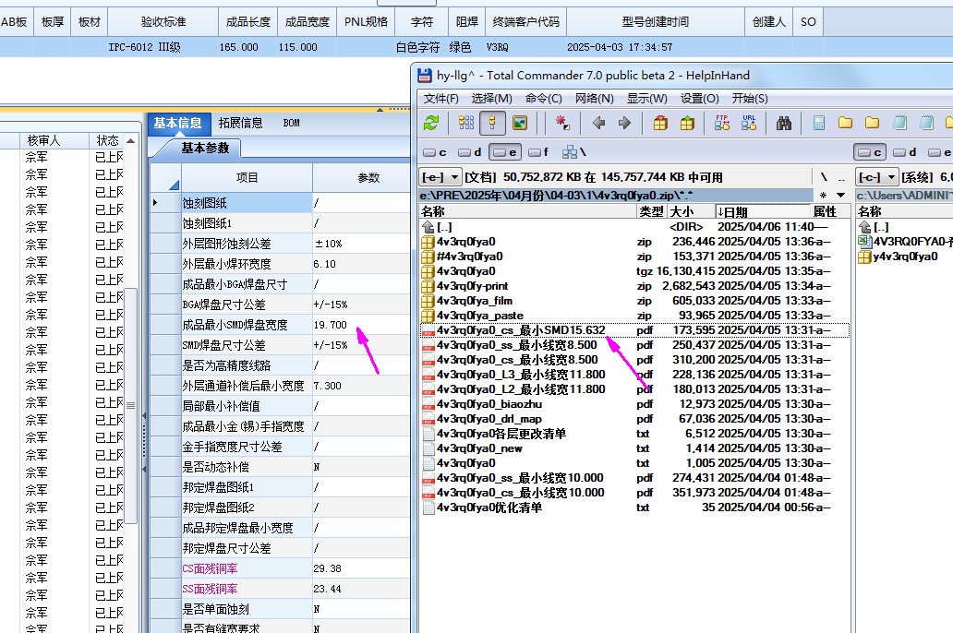Sort files by 类型 column header
Viewport: 953px width, 633px height.
[652, 211]
